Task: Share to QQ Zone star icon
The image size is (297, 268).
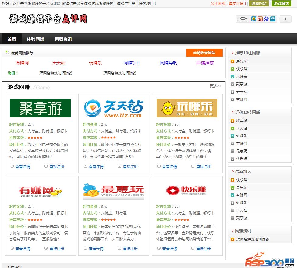Action: tap(254, 19)
